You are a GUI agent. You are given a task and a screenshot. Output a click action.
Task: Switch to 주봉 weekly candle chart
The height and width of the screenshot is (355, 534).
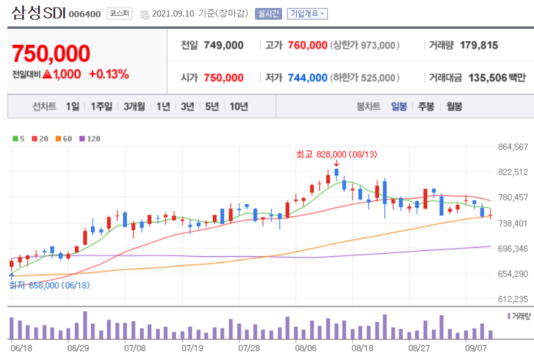click(x=426, y=107)
